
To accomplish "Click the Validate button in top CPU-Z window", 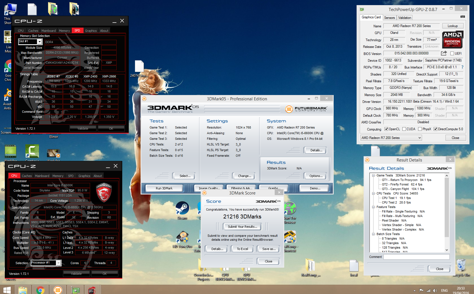I will click(x=83, y=129).
